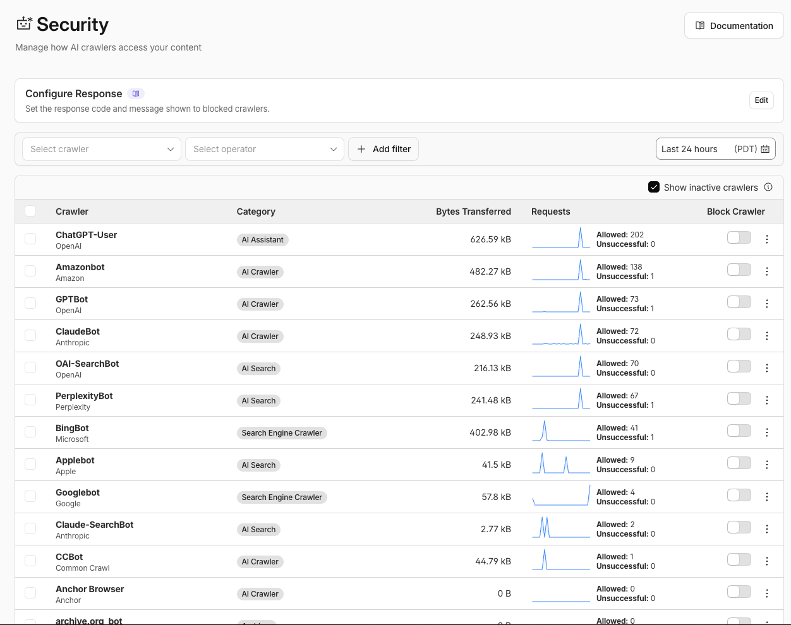The image size is (791, 625).
Task: Click the Security robot icon in the page title
Action: click(24, 23)
